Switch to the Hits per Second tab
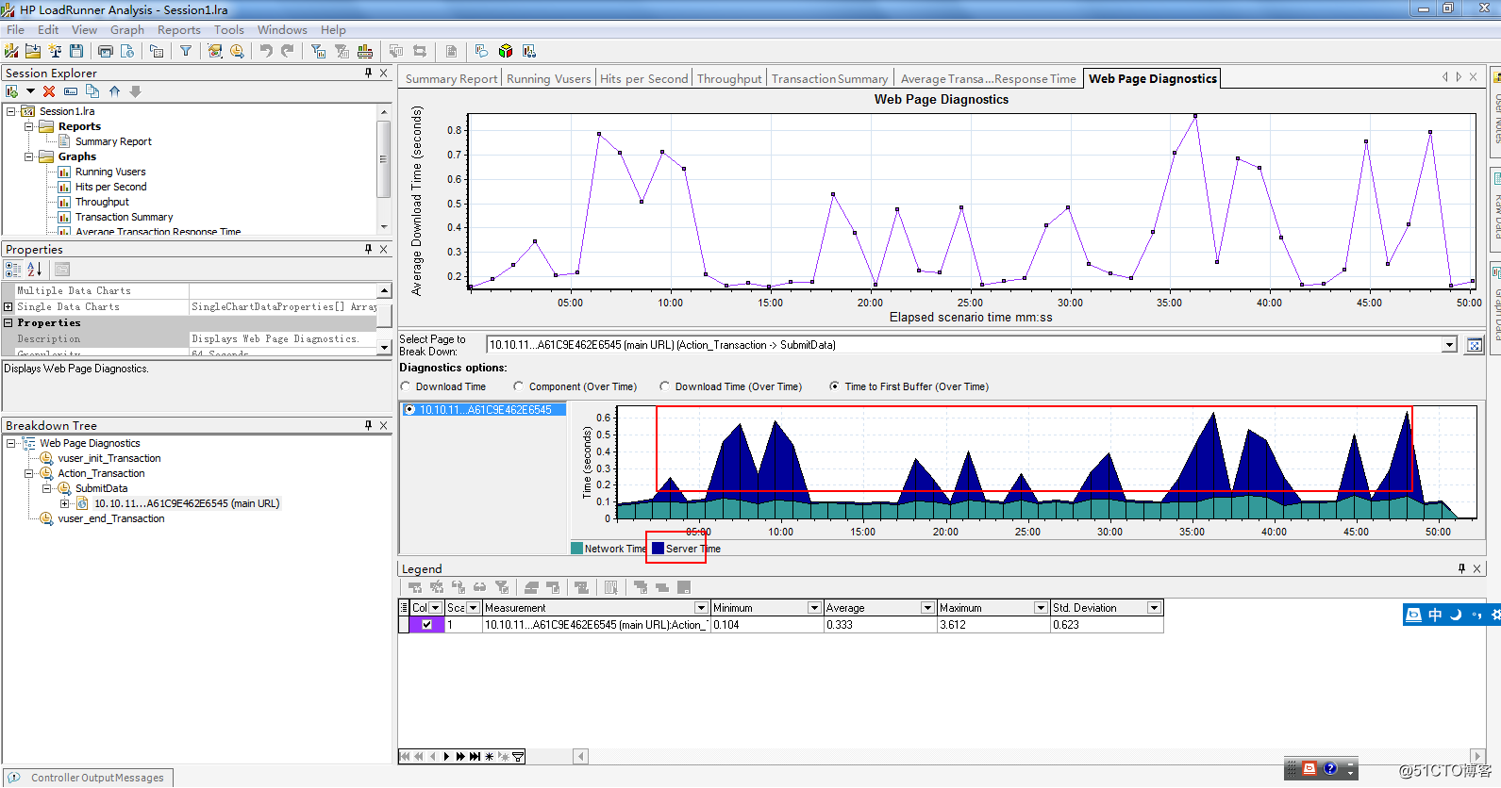The width and height of the screenshot is (1501, 788). (644, 78)
